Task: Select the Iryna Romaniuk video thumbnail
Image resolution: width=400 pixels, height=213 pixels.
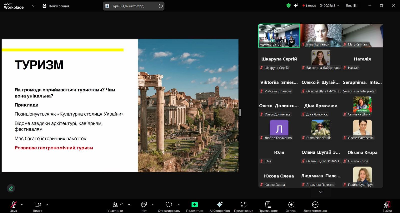Action: pyautogui.click(x=321, y=35)
